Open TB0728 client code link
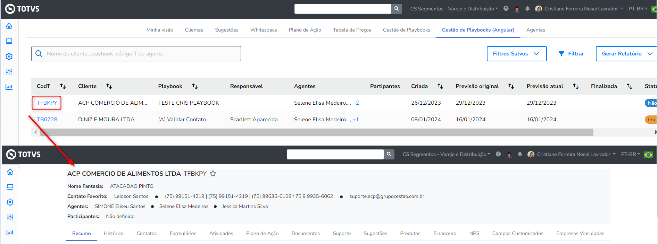This screenshot has width=658, height=244. 47,120
